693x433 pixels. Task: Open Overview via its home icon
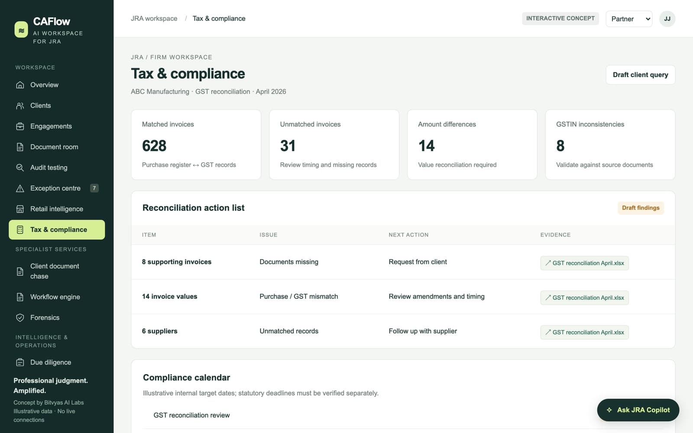(20, 85)
